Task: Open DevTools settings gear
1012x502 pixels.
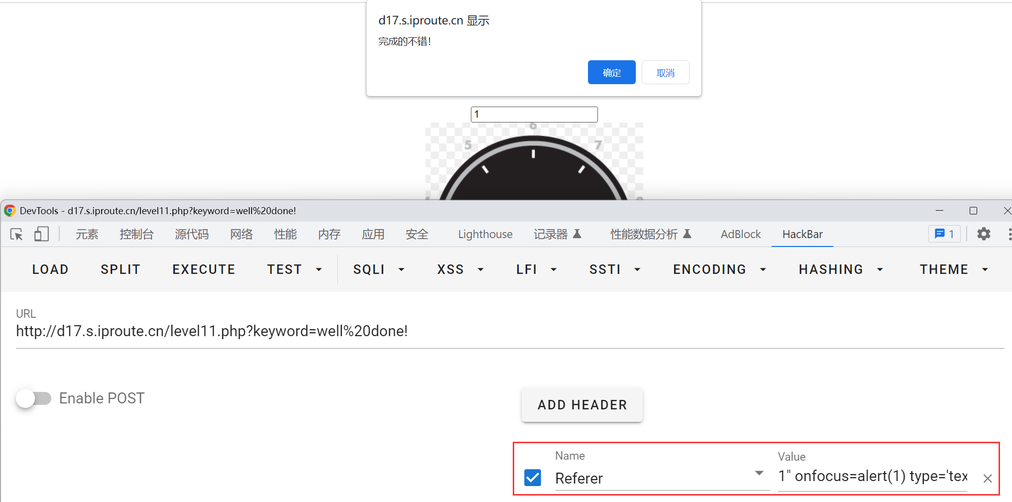Action: pyautogui.click(x=983, y=234)
